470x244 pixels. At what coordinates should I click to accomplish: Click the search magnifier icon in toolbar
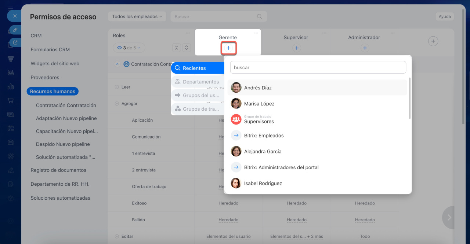(260, 16)
